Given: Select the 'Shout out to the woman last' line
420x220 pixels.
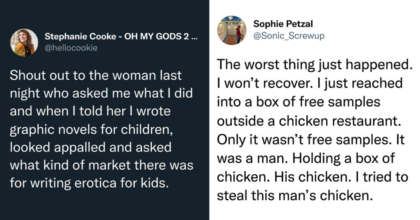Looking at the screenshot, I should click(96, 75).
